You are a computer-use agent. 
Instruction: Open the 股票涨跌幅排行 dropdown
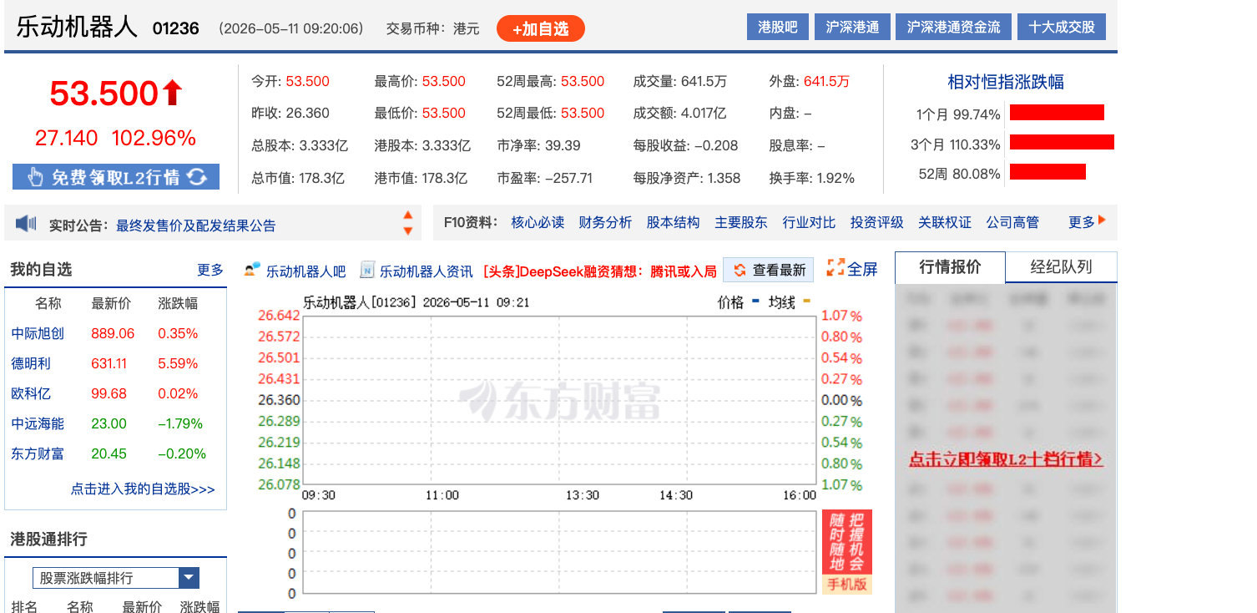tap(116, 578)
